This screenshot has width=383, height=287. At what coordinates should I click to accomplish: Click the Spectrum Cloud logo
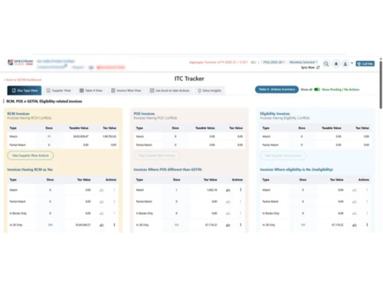[x=21, y=63]
